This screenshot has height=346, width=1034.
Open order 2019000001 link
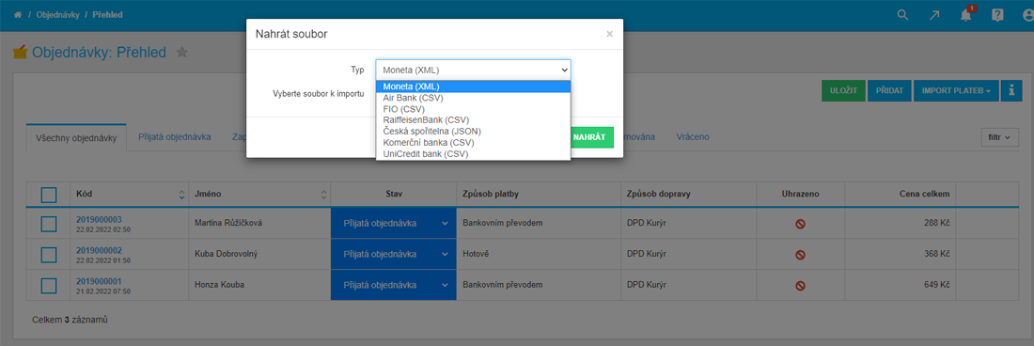[x=99, y=281]
